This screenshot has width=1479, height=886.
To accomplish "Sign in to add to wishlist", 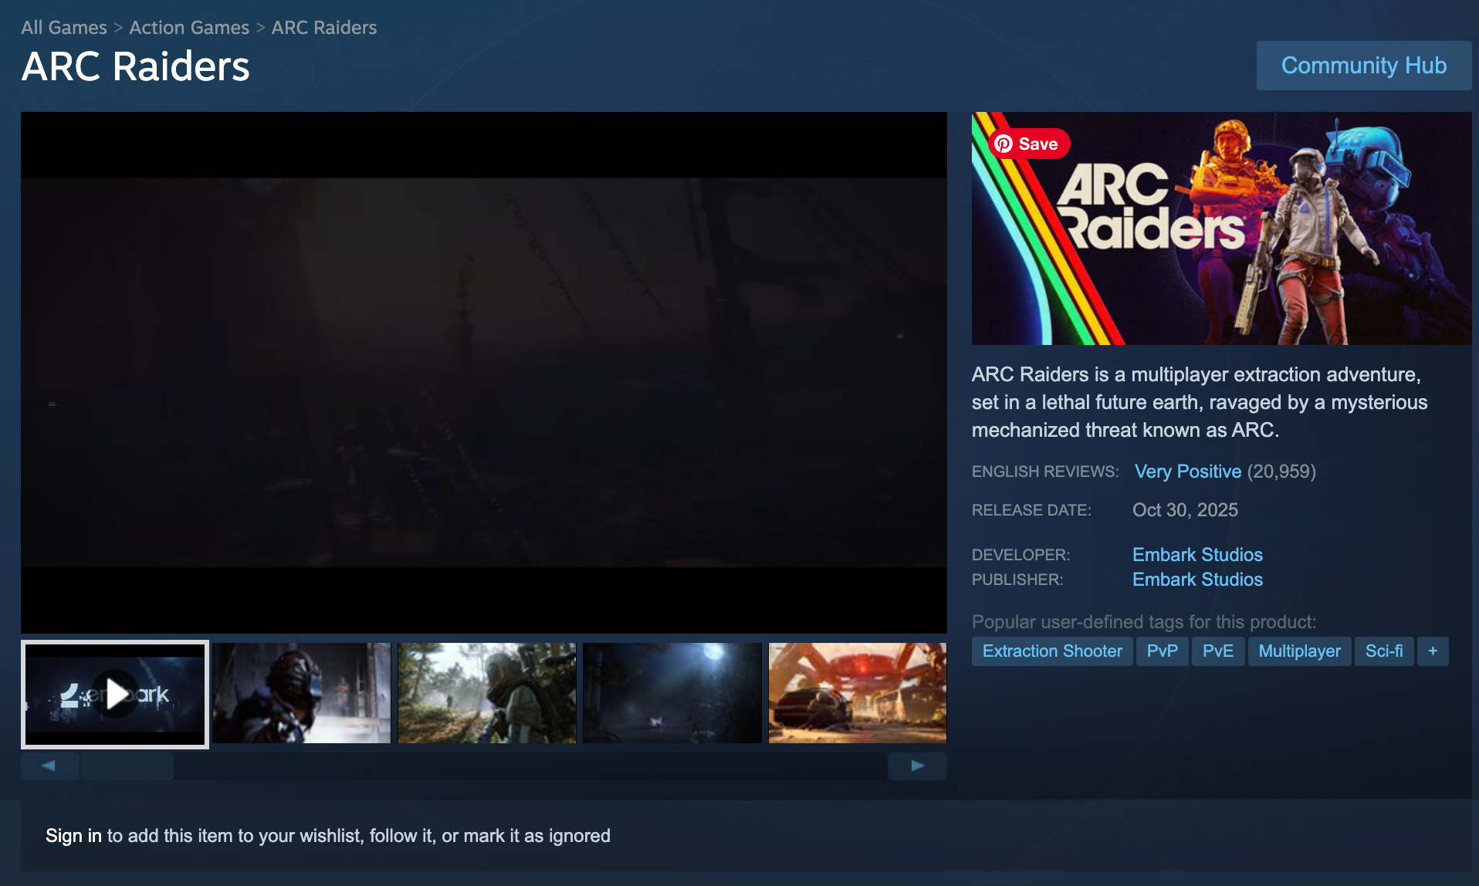I will tap(73, 835).
